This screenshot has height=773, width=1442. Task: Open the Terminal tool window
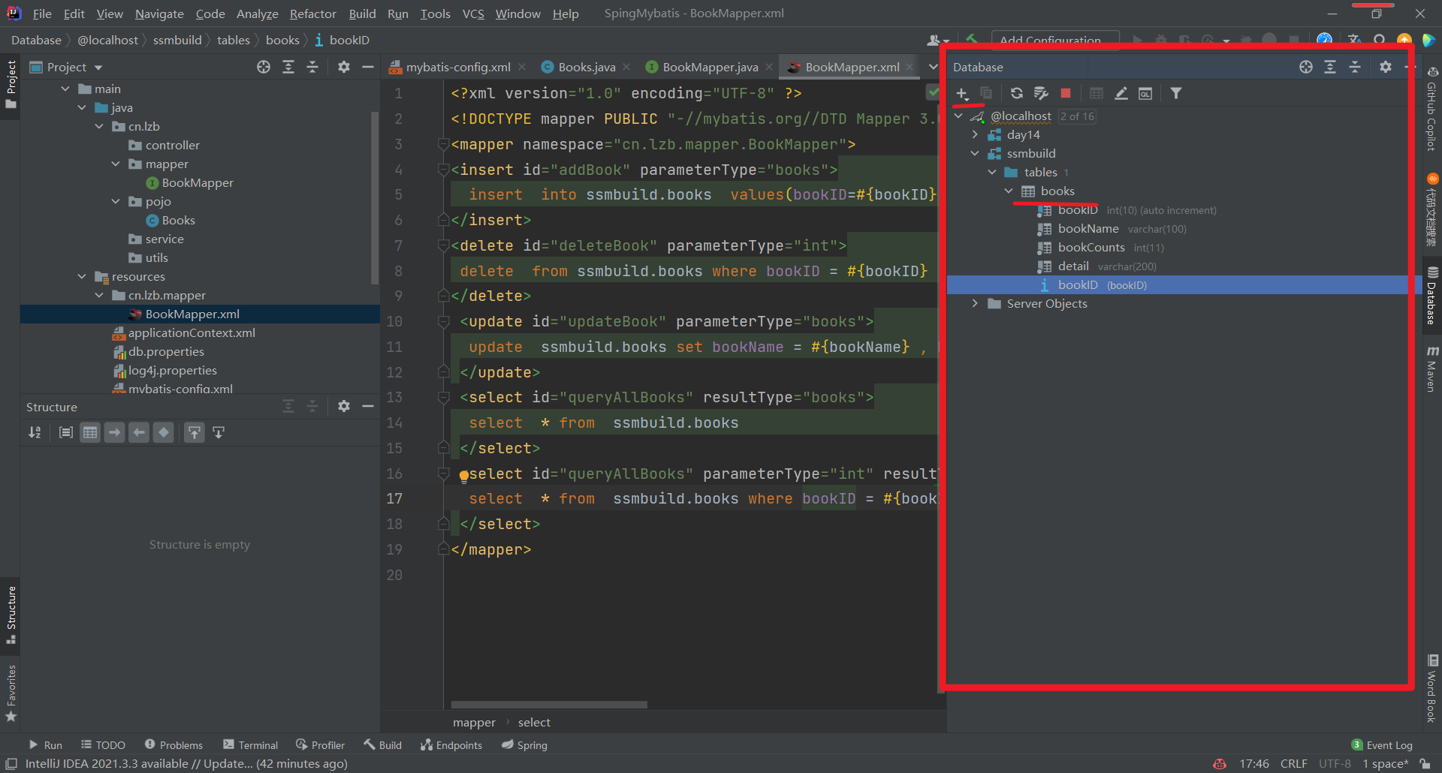click(251, 745)
